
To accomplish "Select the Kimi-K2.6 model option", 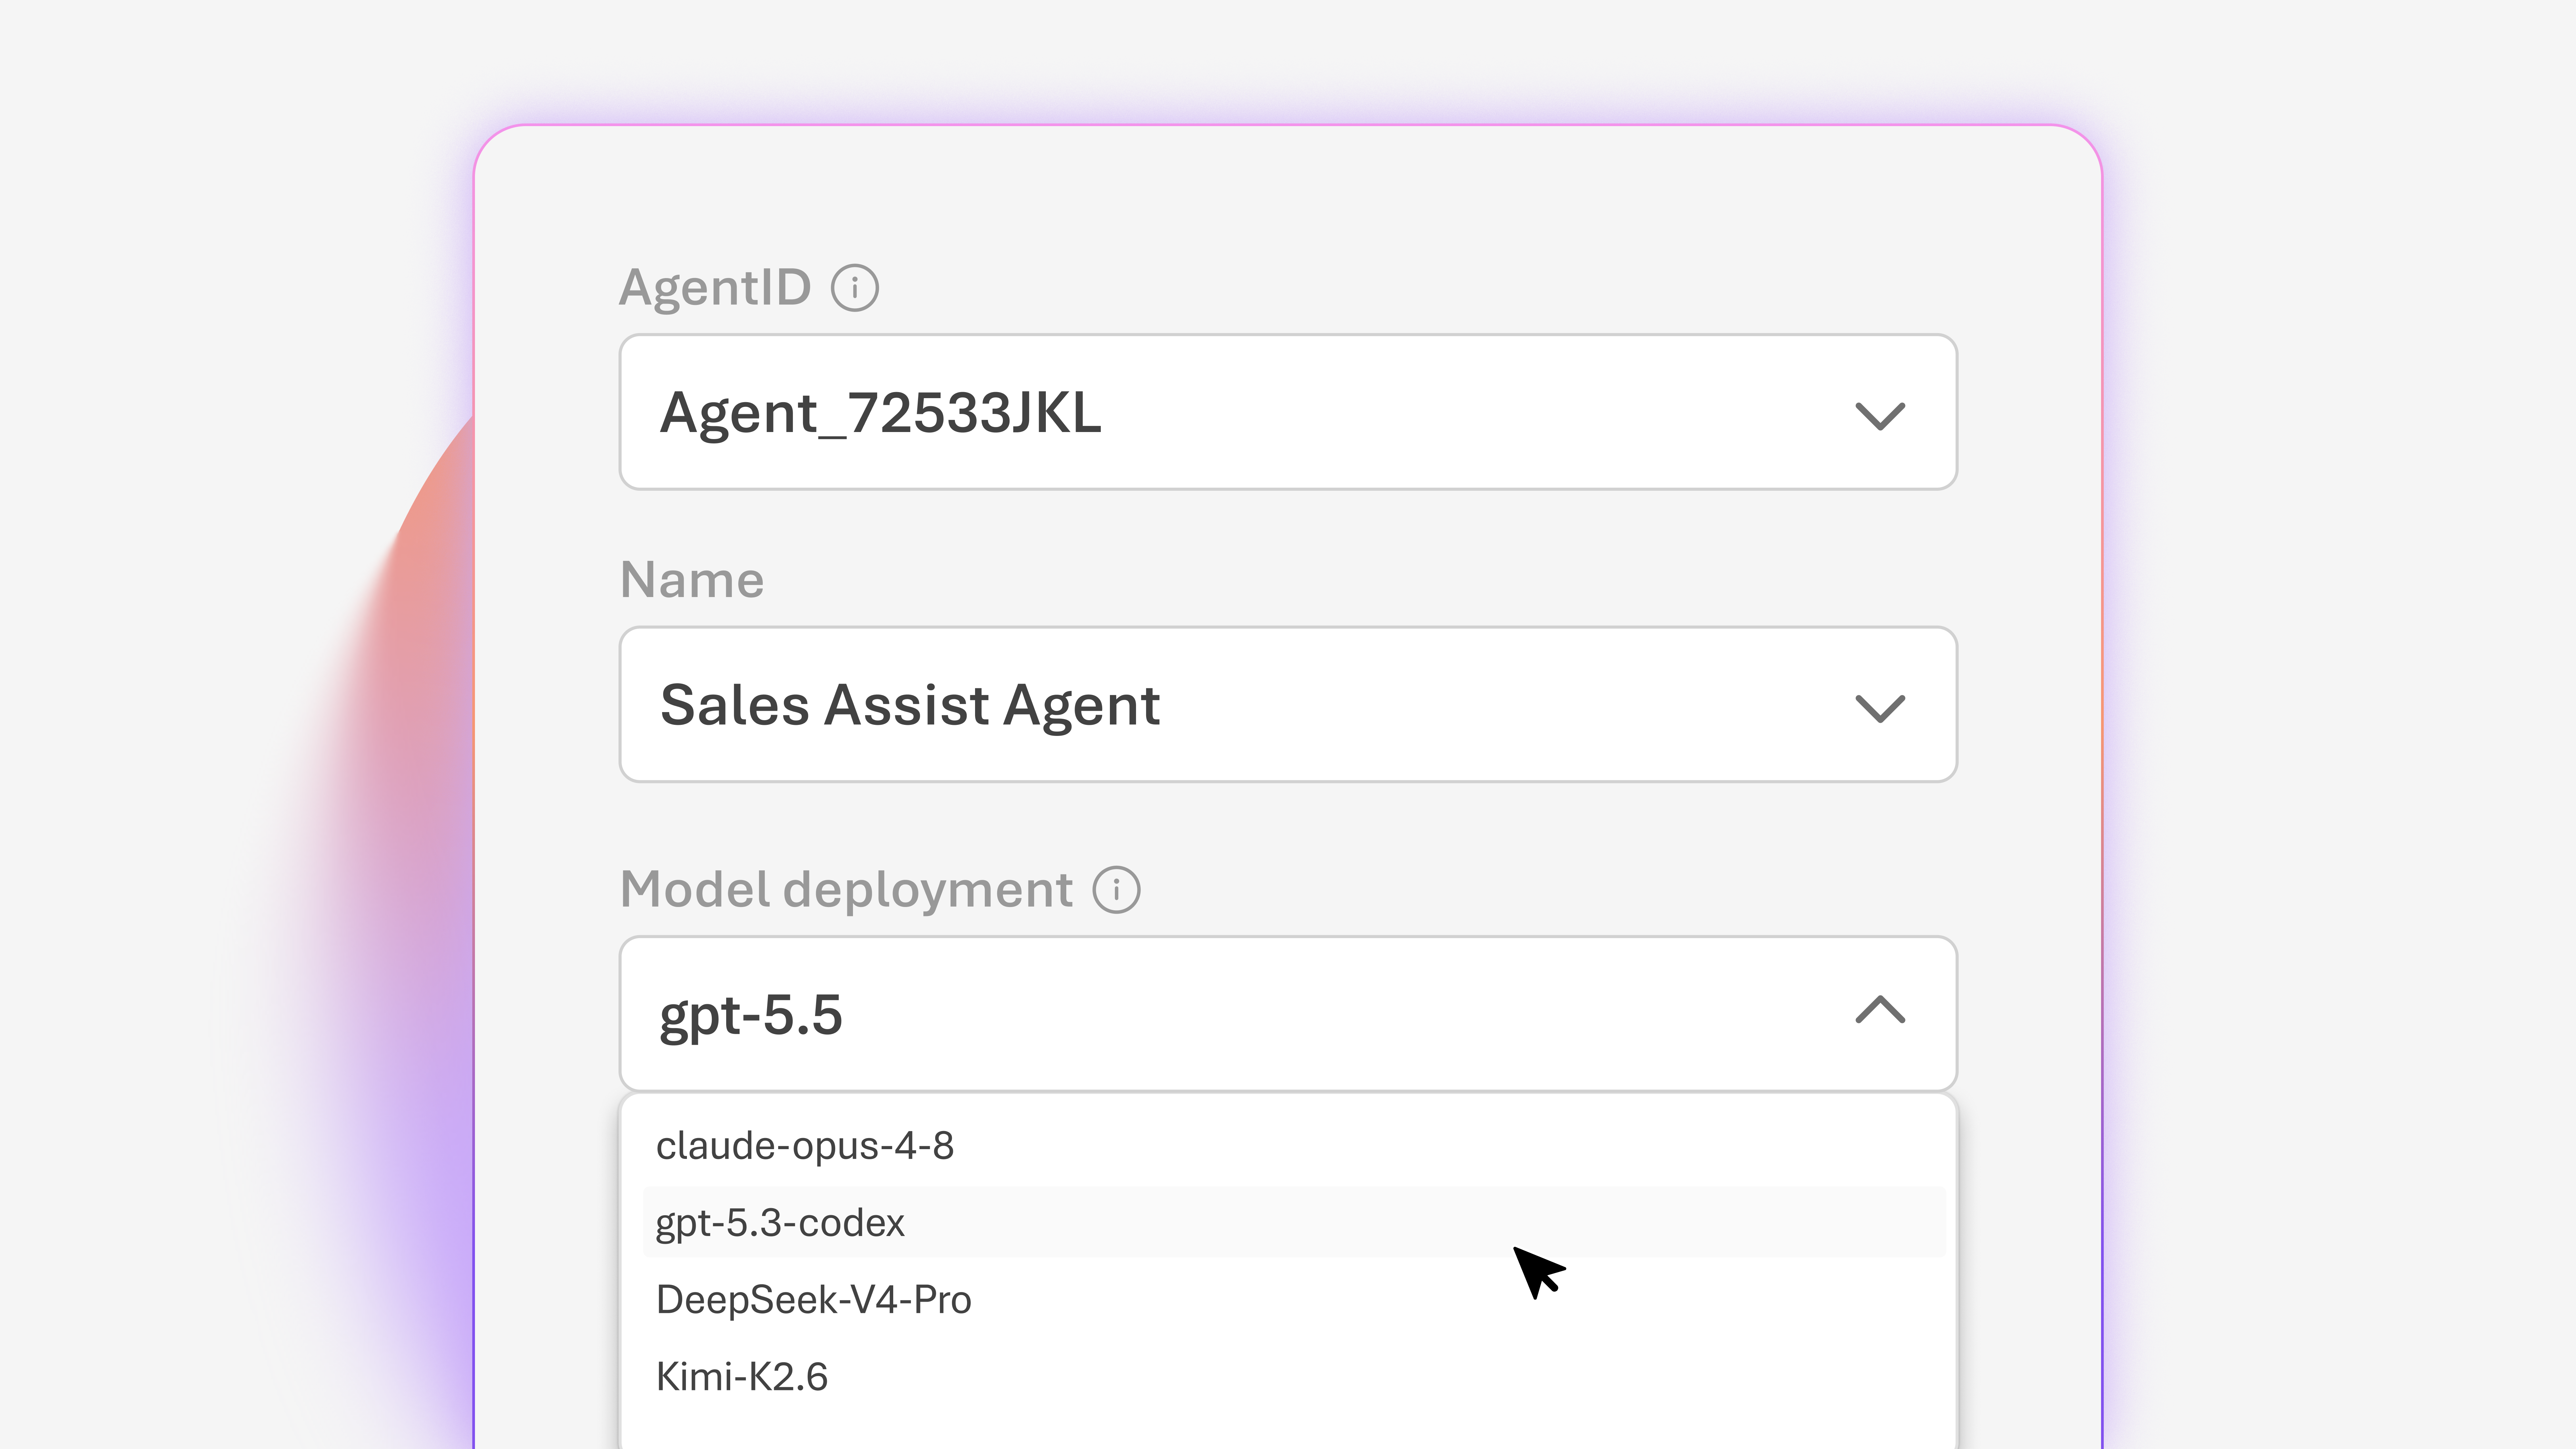I will coord(1294,1376).
